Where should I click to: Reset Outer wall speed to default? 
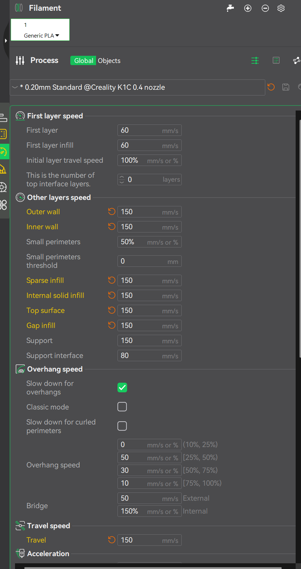tap(112, 212)
